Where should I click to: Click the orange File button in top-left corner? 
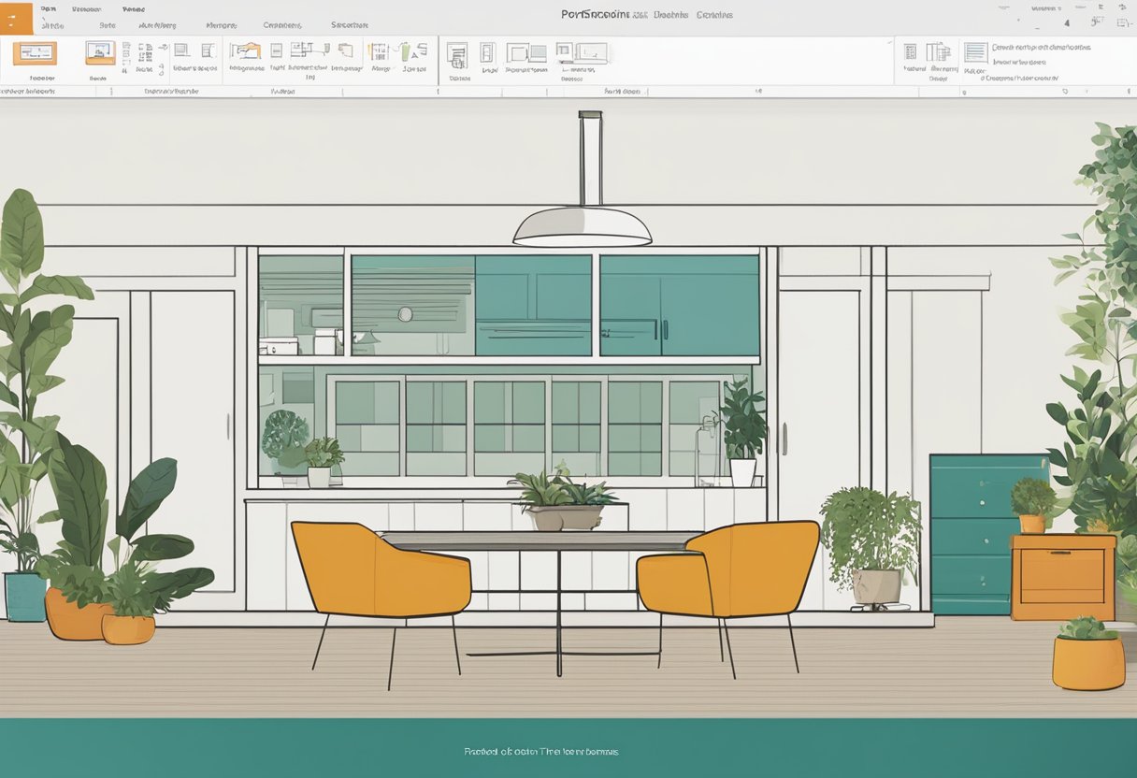(x=16, y=17)
